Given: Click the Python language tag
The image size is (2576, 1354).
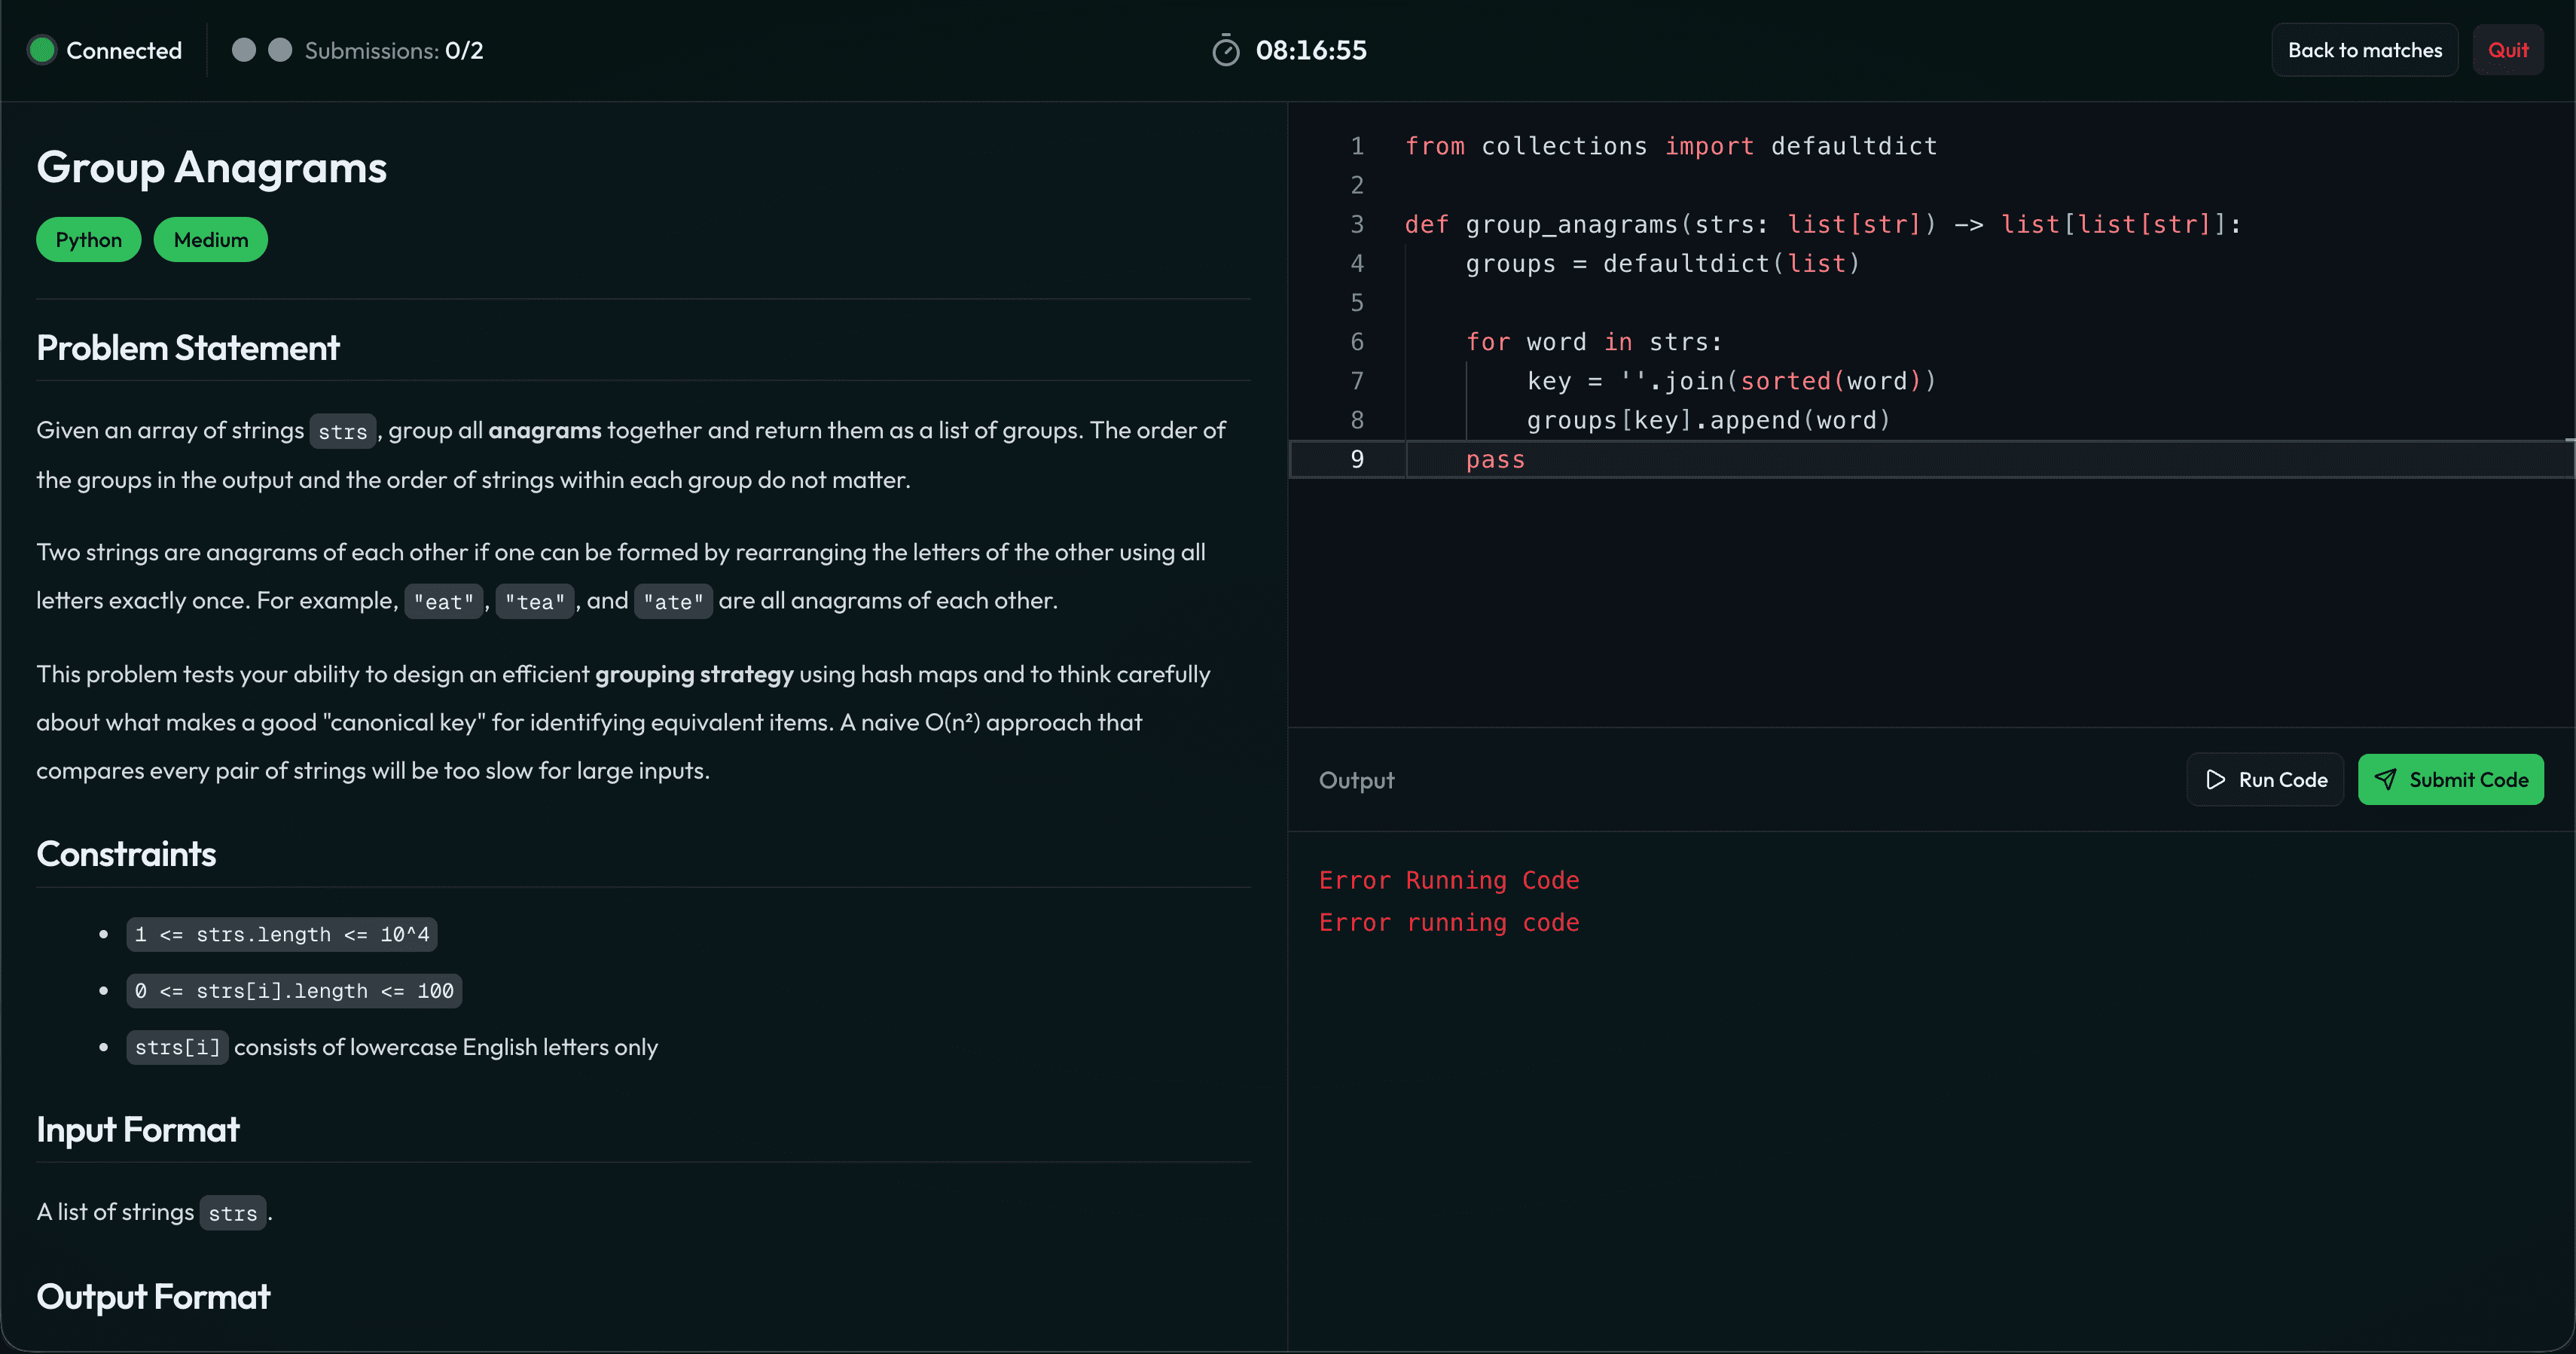Looking at the screenshot, I should click(x=88, y=240).
